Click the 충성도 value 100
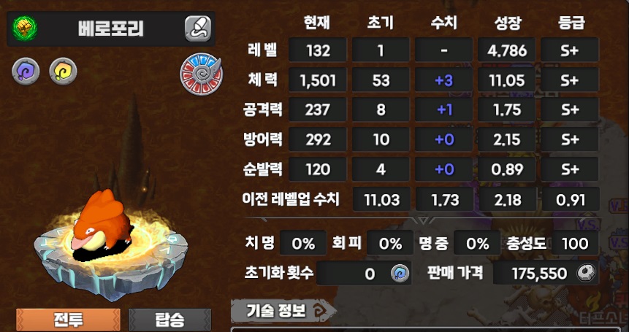 click(x=575, y=243)
